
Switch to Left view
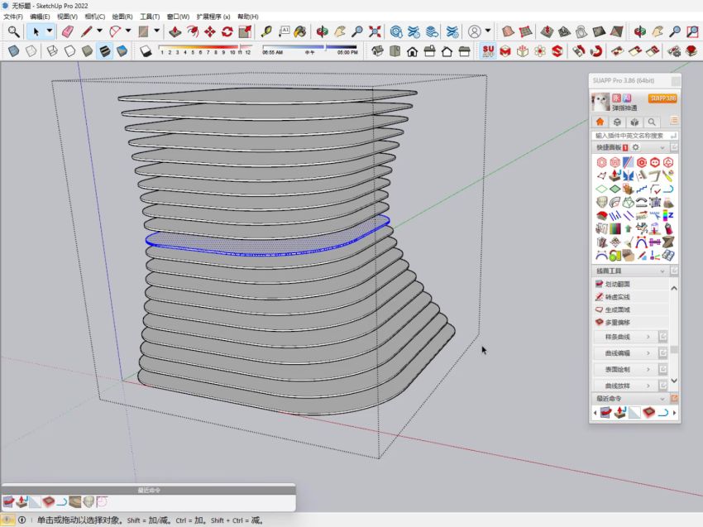tap(465, 51)
